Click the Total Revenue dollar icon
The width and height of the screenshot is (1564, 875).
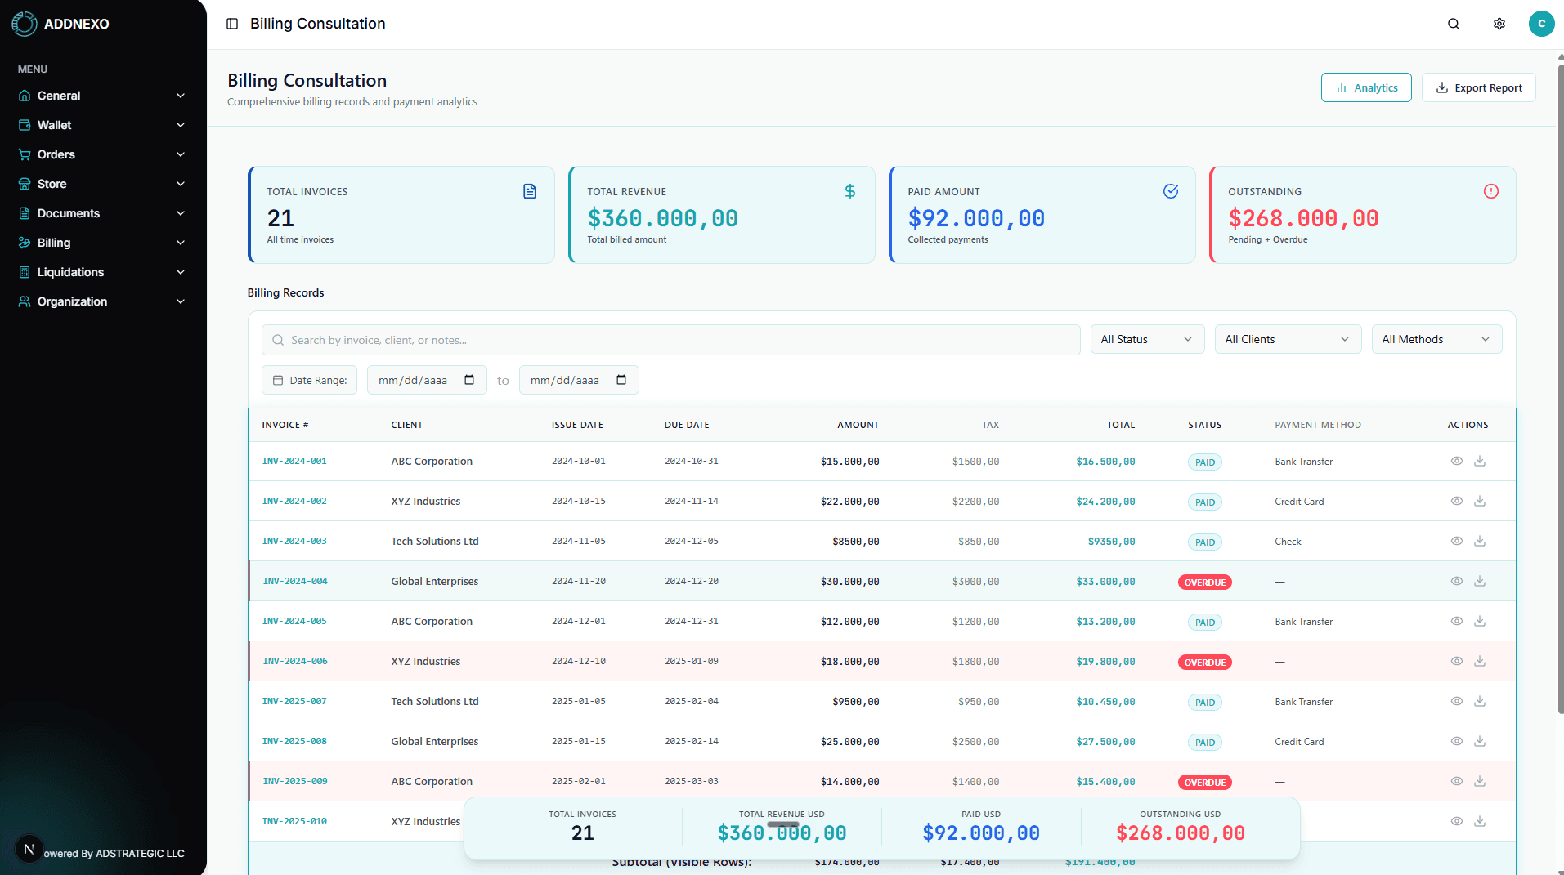click(850, 191)
